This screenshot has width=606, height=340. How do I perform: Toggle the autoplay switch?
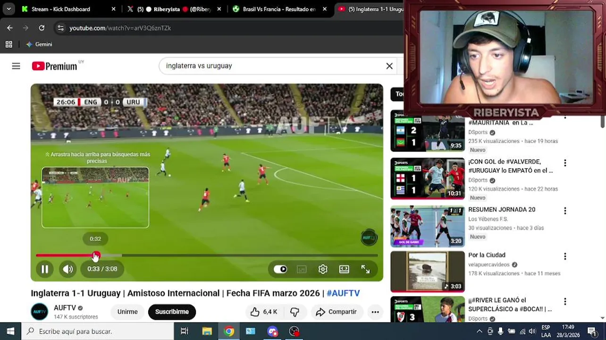click(280, 269)
